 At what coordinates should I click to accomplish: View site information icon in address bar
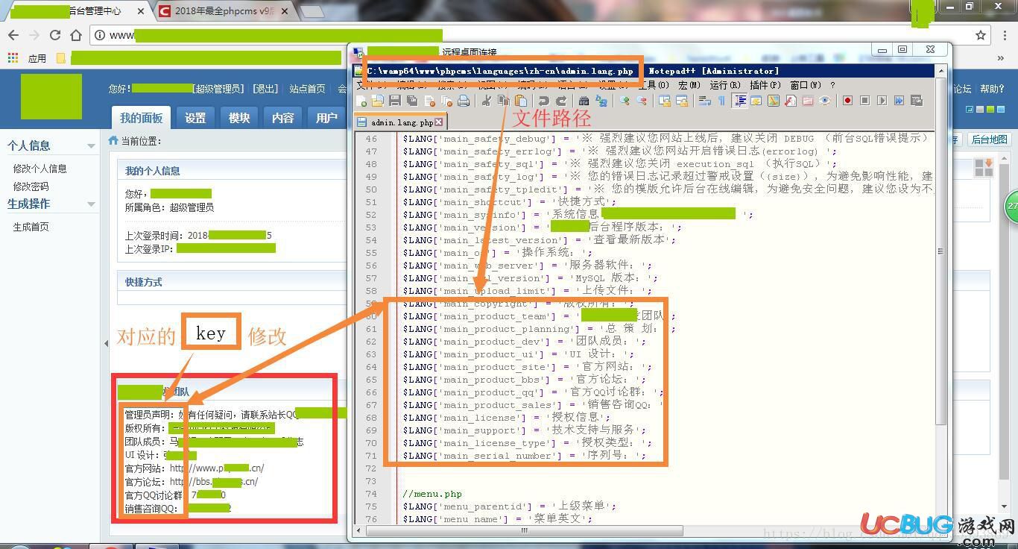[99, 35]
